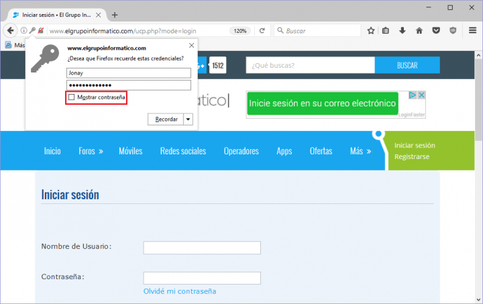Go to home page icon

point(419,30)
